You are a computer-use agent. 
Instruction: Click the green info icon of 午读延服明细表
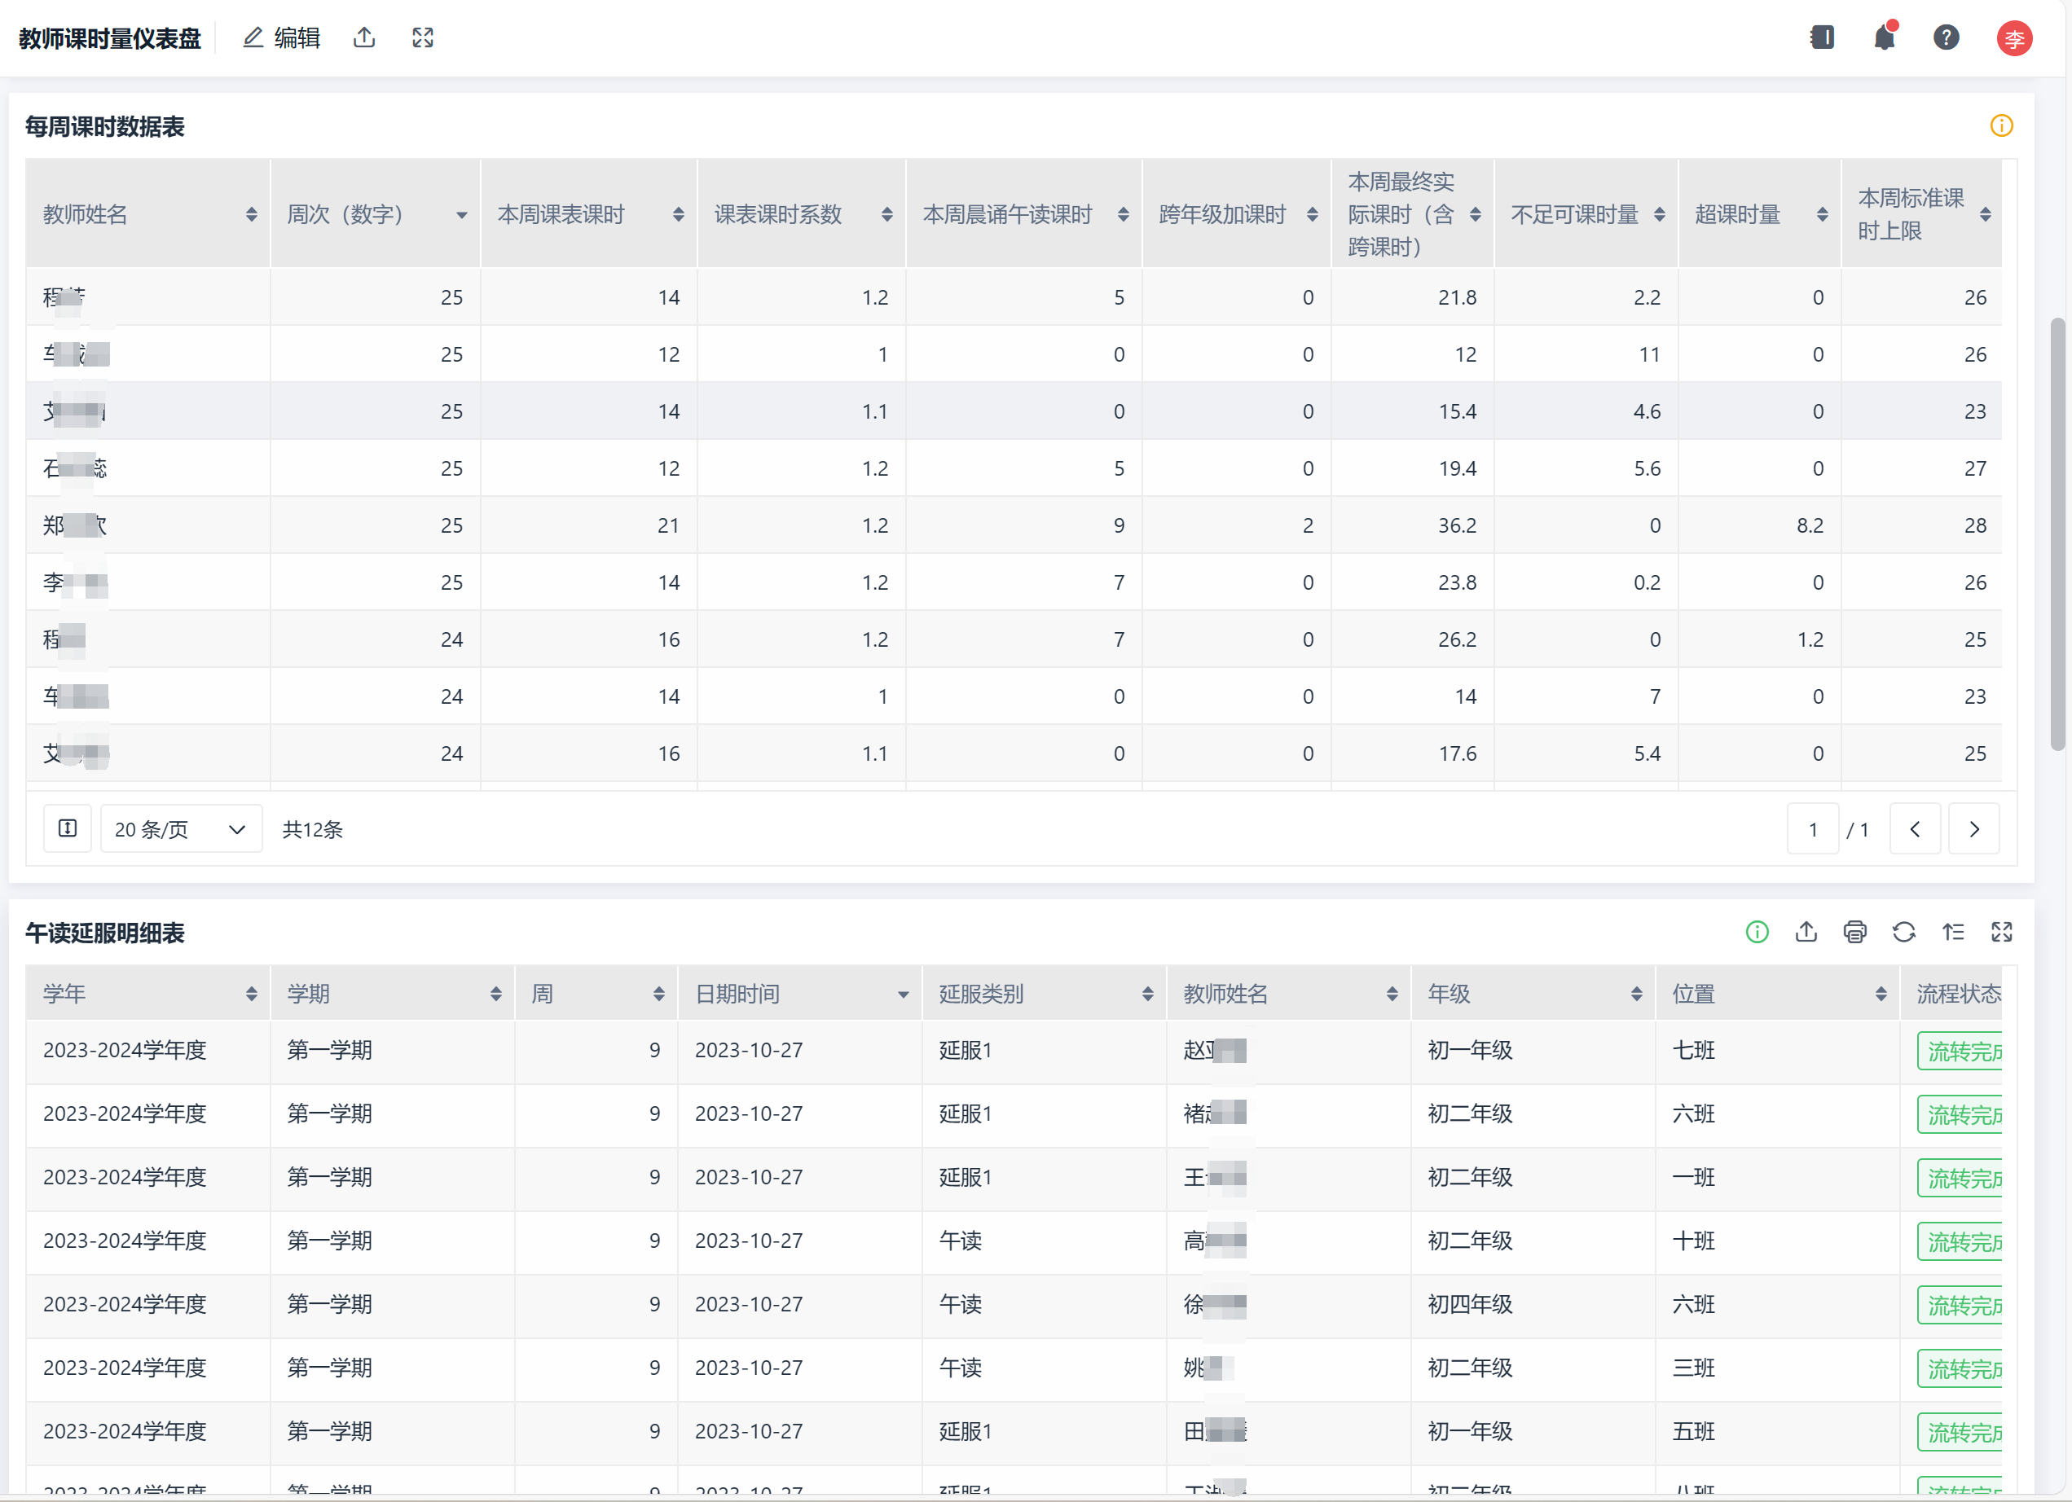pyautogui.click(x=1757, y=933)
